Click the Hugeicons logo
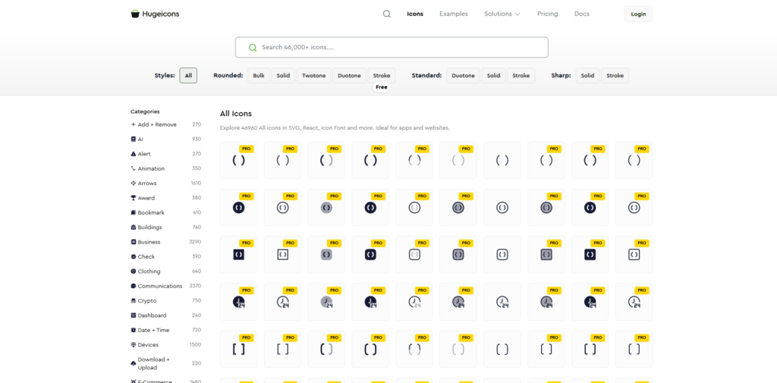The width and height of the screenshot is (777, 383). [156, 14]
